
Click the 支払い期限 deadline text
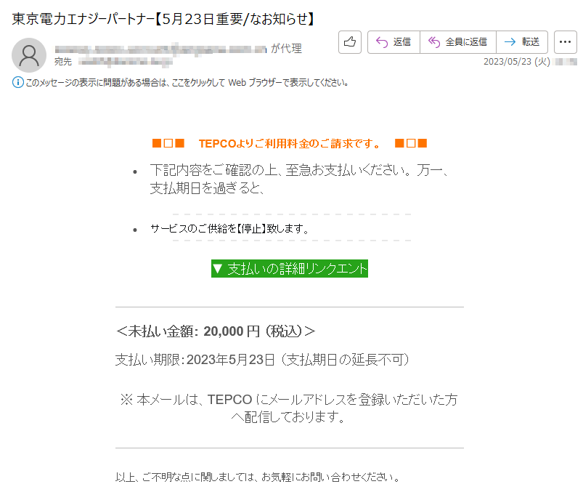click(x=263, y=360)
